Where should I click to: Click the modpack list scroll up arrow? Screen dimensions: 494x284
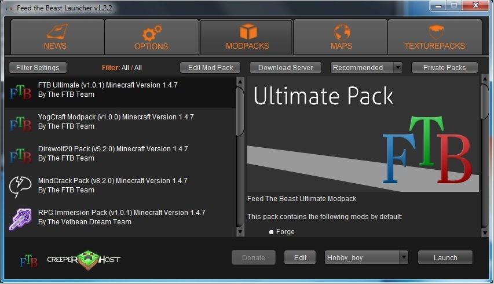[x=240, y=82]
